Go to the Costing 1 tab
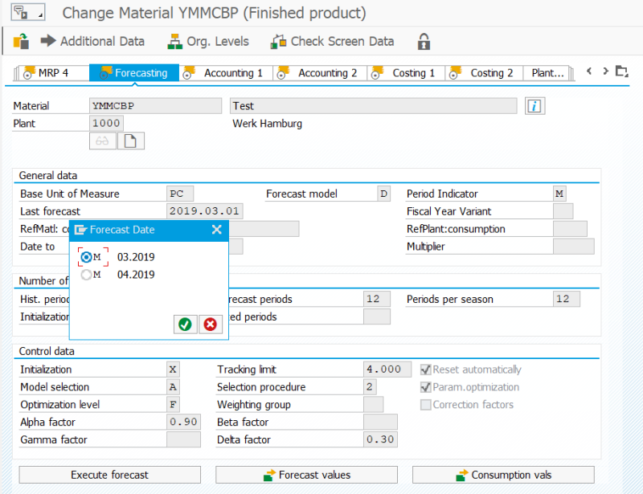This screenshot has width=643, height=494. (x=407, y=73)
